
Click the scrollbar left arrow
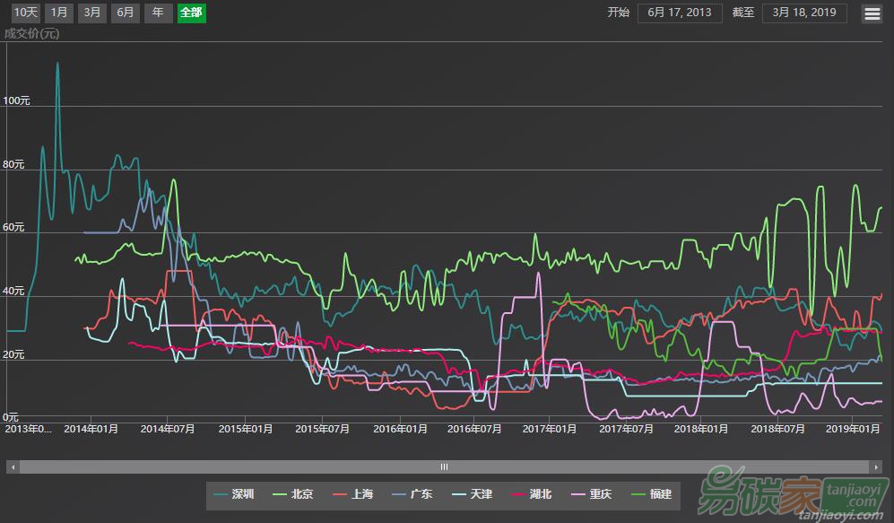13,466
